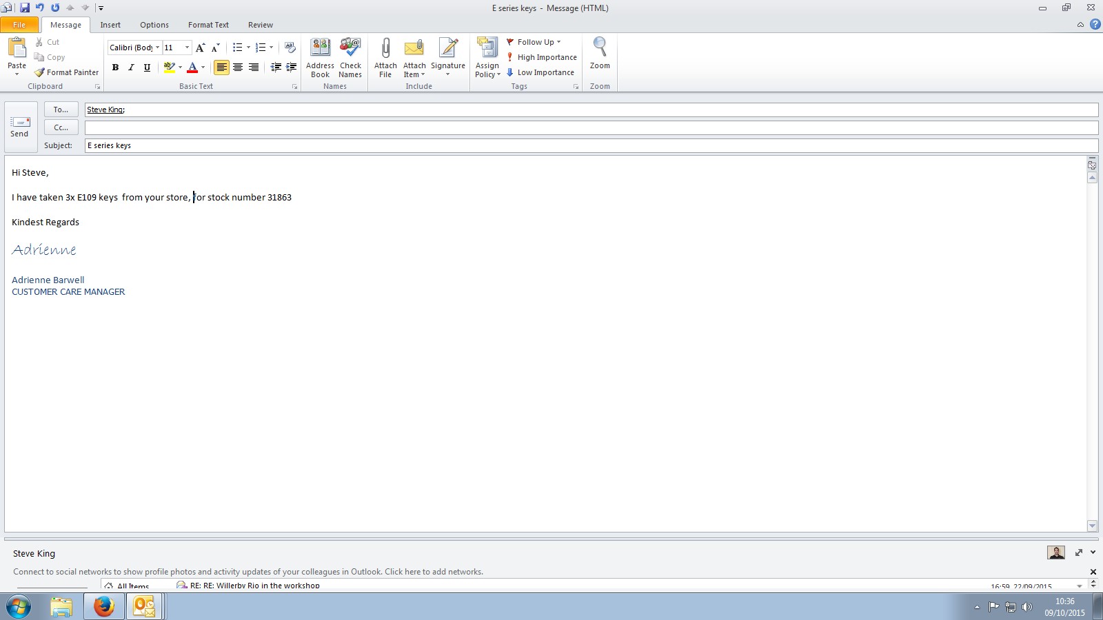The image size is (1103, 620).
Task: Switch to the Insert tab
Action: 110,25
